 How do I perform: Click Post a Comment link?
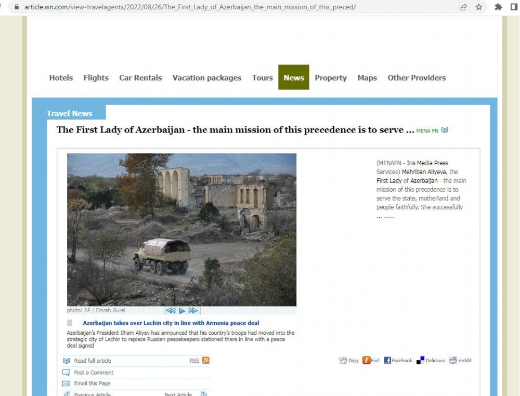[x=94, y=373]
